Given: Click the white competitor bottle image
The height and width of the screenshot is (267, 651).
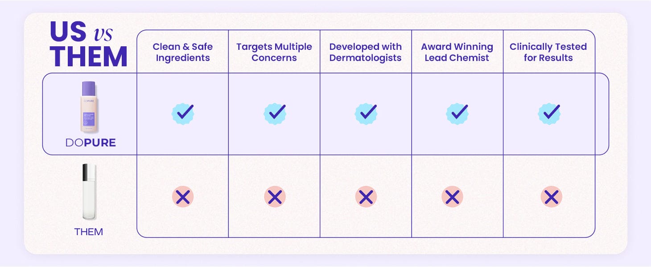Looking at the screenshot, I should pyautogui.click(x=90, y=191).
